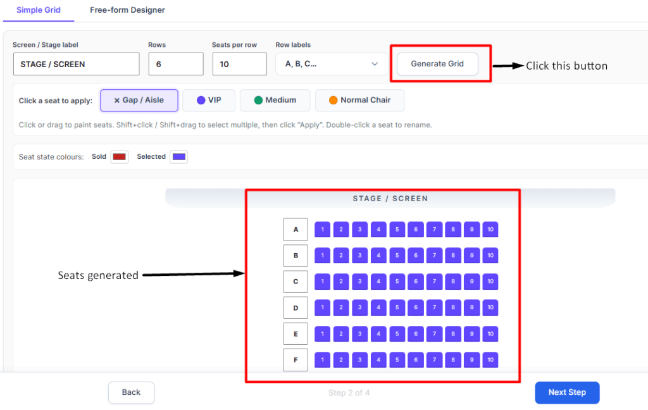Click seat 7 in row C

coord(434,282)
